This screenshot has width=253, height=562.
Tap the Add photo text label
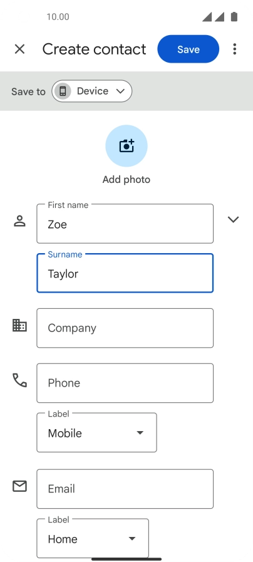(126, 180)
